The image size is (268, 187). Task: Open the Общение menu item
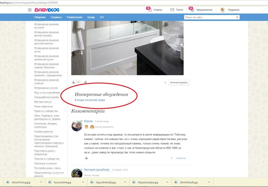40,17
